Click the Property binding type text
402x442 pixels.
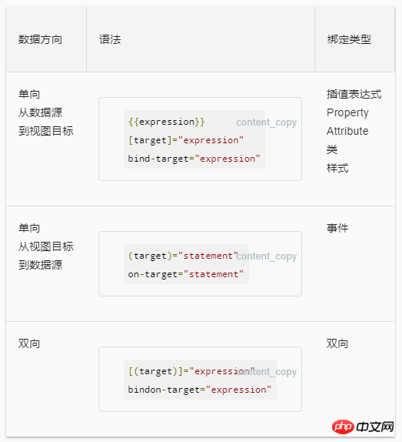(347, 112)
